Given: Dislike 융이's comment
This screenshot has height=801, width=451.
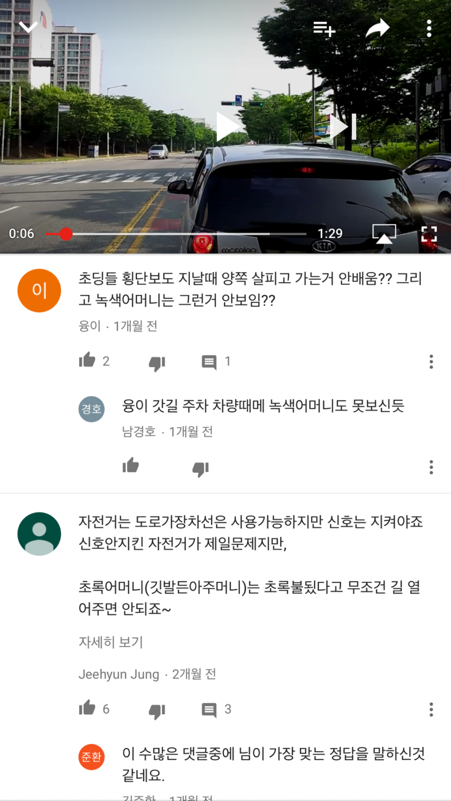Looking at the screenshot, I should tap(157, 363).
